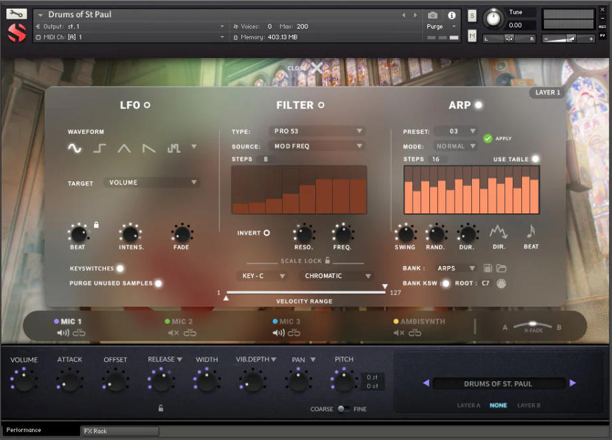The image size is (612, 440).
Task: Open the filter Type PRO 53 dropdown
Action: (x=317, y=131)
